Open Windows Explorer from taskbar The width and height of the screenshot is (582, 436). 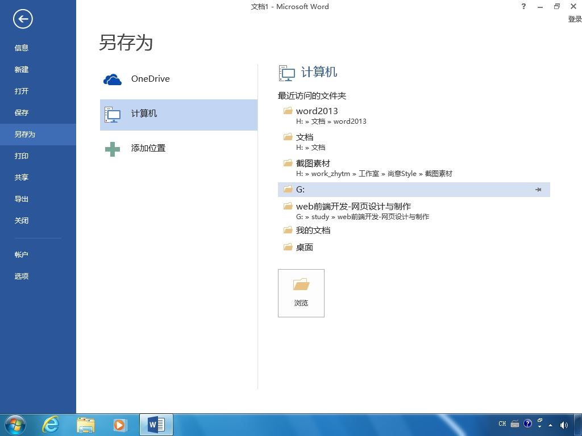tap(86, 425)
